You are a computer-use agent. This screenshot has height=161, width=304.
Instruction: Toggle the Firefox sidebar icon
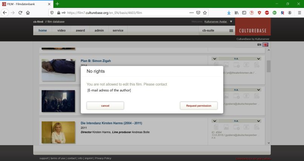(244, 12)
